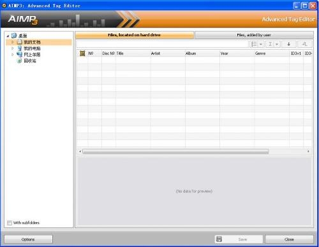The height and width of the screenshot is (247, 319).
Task: Enable the With subfolders checkbox
Action: click(10, 223)
